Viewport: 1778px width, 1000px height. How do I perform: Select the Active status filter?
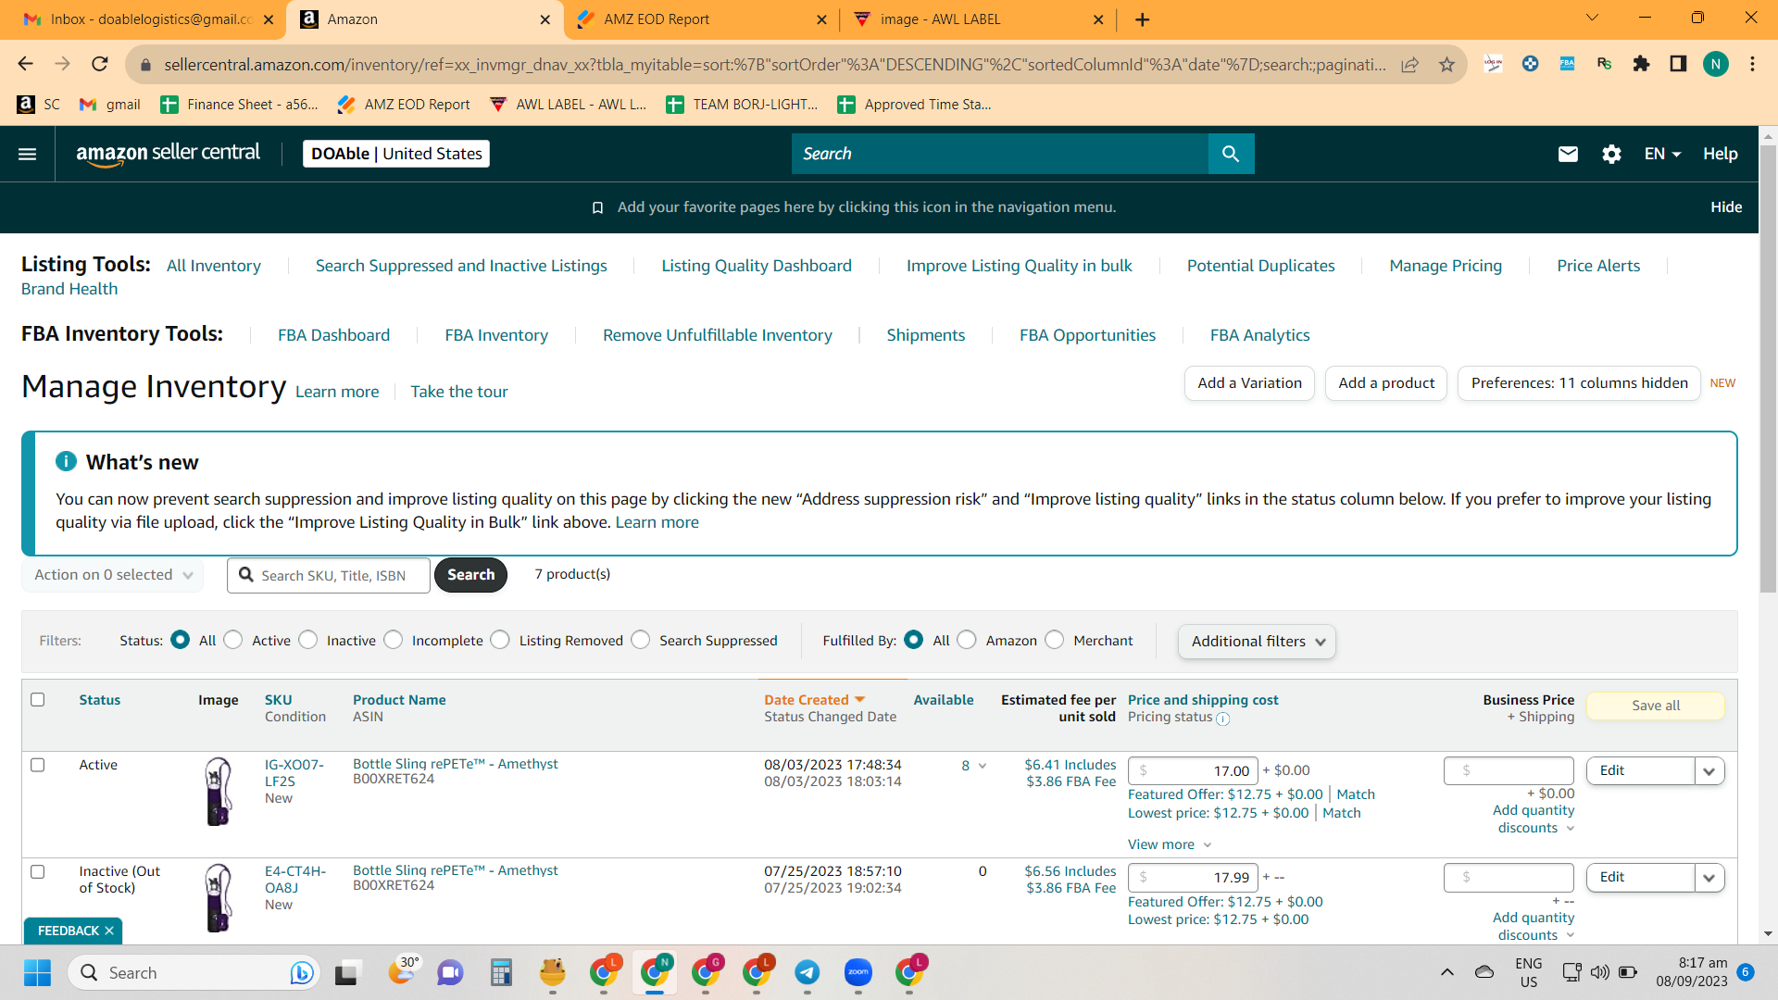pos(233,640)
